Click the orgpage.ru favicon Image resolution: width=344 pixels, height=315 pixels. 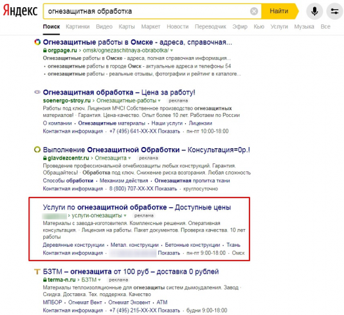tap(37, 42)
